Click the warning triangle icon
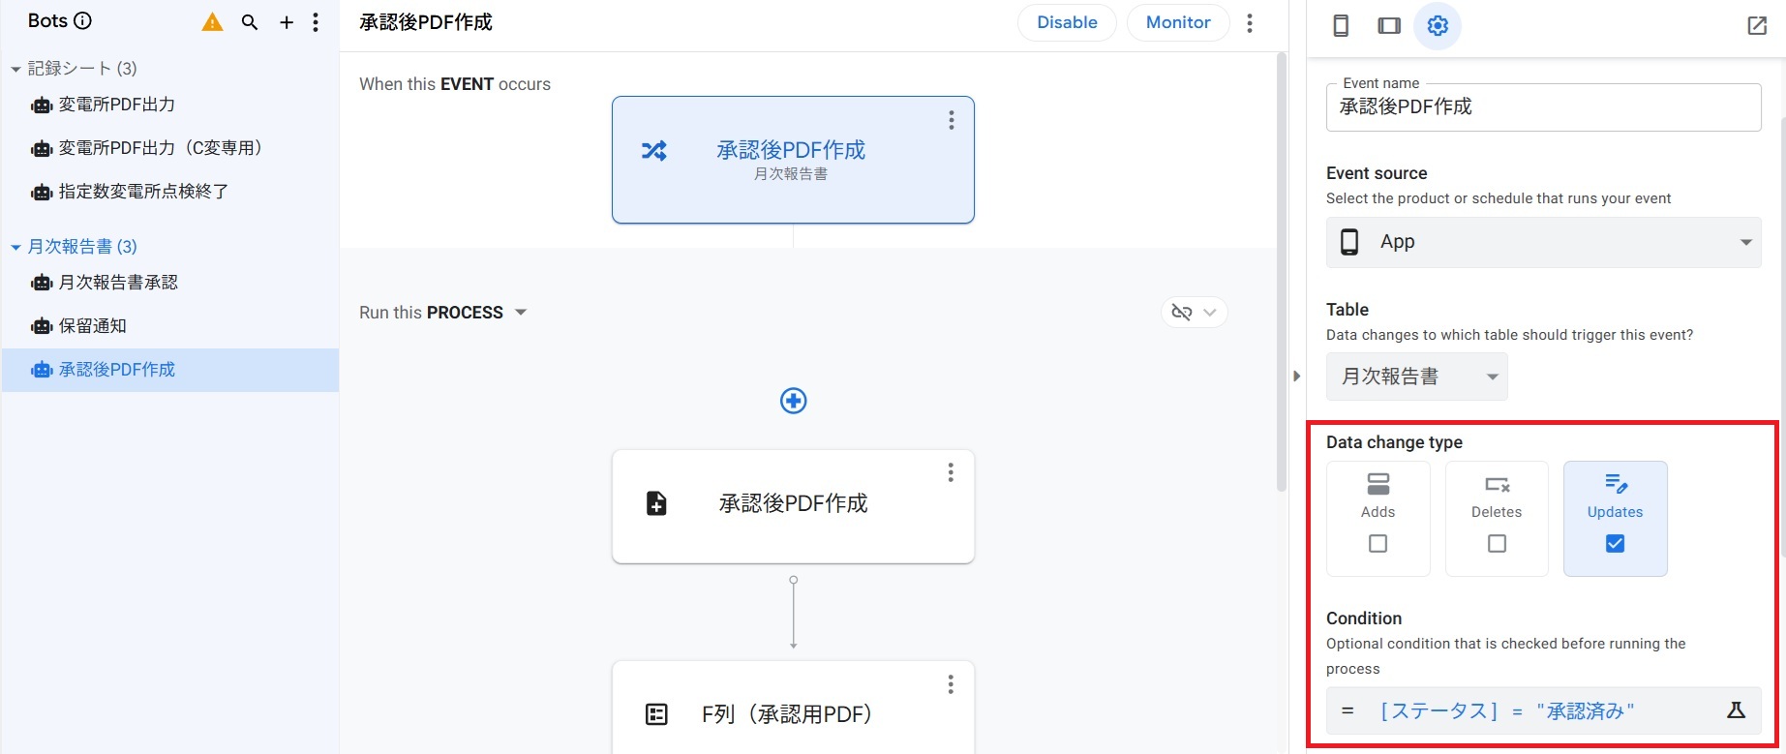1786x754 pixels. coord(212,22)
